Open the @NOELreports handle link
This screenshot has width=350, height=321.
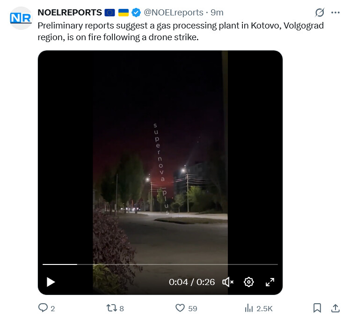point(173,13)
